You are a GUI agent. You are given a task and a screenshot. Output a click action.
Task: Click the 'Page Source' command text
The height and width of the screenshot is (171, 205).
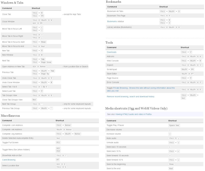[x=112, y=78]
